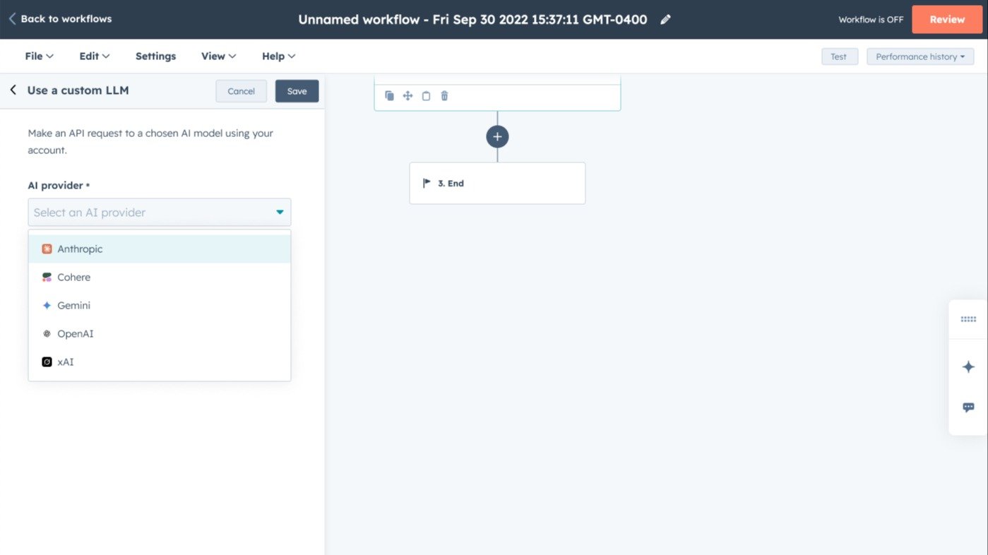Open the Select an AI provider dropdown
The height and width of the screenshot is (555, 988).
[159, 212]
